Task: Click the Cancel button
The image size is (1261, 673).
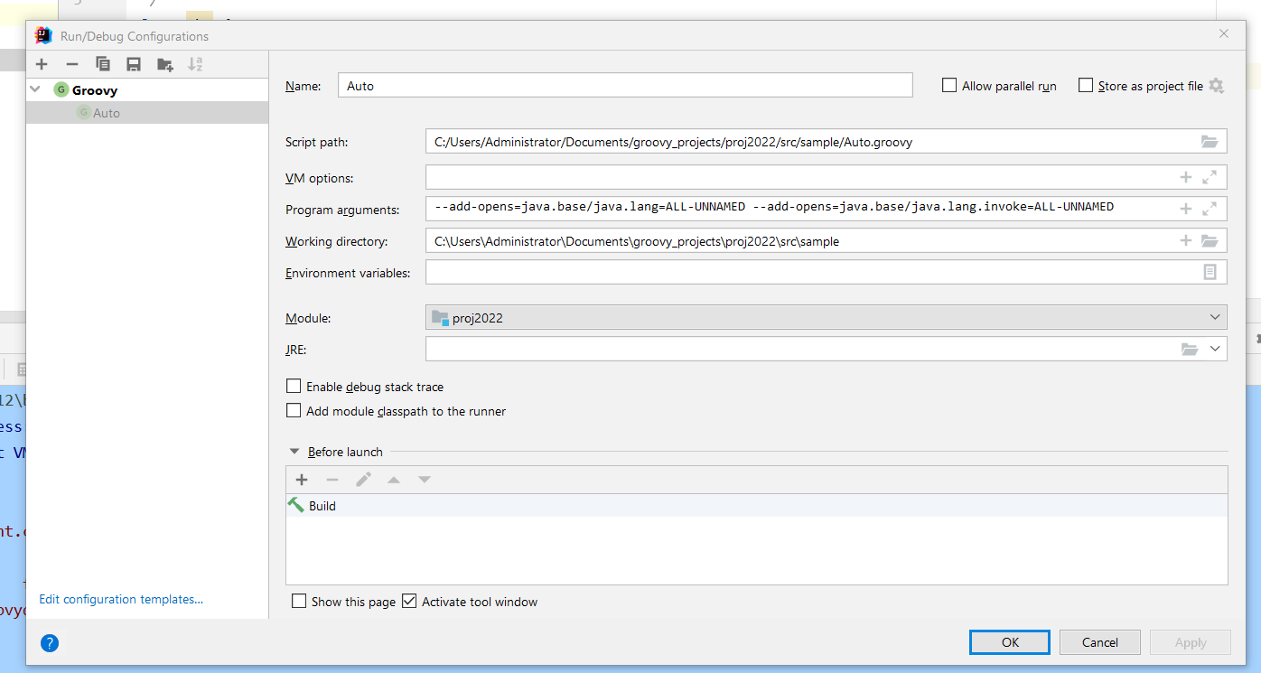Action: click(1100, 642)
